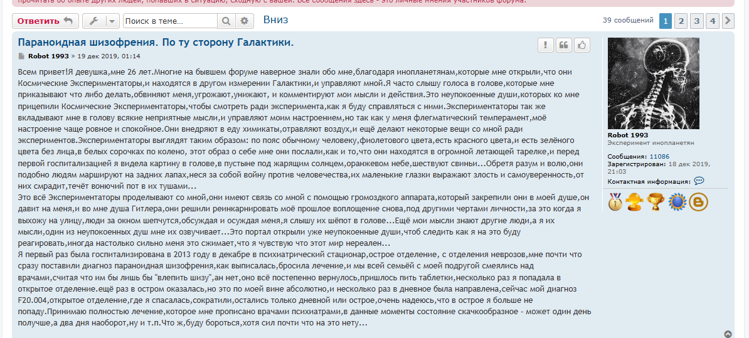Click the Контактная информация label
749x338 pixels.
pos(649,181)
